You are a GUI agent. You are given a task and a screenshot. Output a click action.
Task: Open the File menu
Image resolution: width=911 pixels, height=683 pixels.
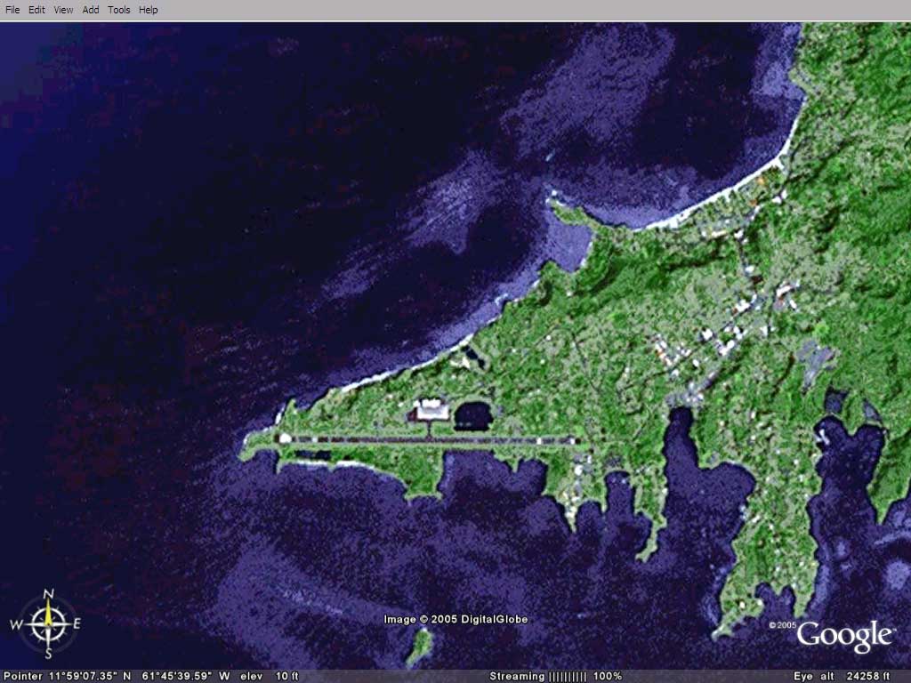(12, 10)
